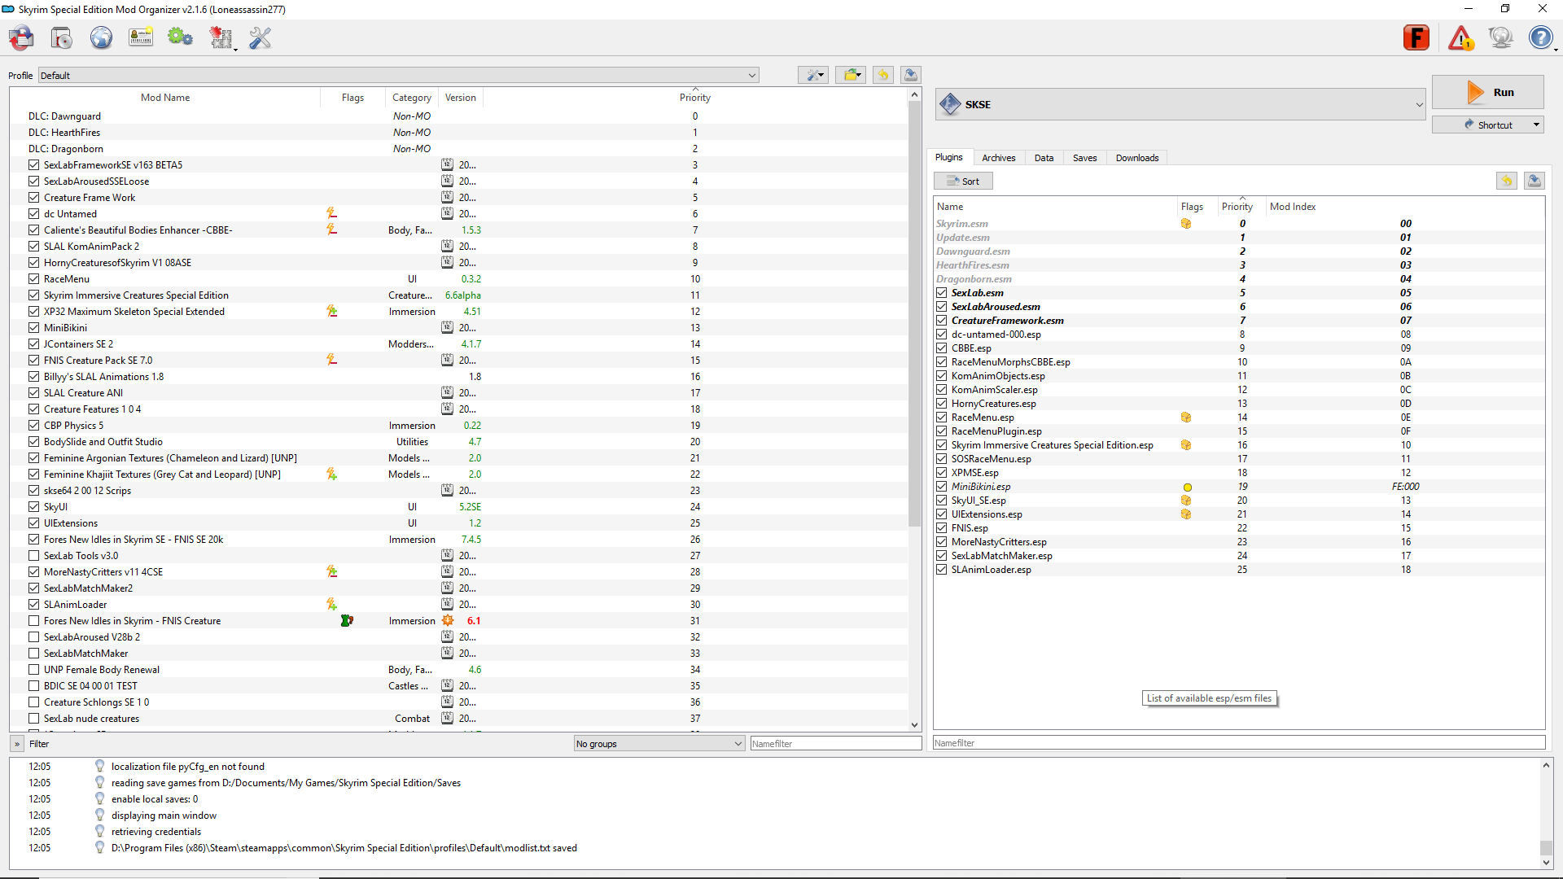Click flag icon on SkyUI_SE.esp row
Screen dimensions: 1563x879
click(x=1186, y=501)
